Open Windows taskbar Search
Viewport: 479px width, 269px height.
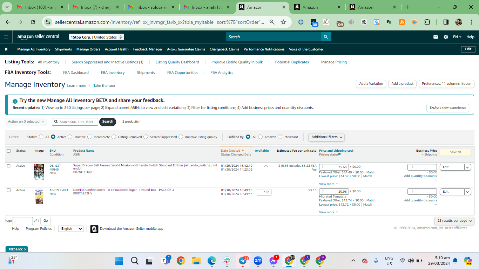pyautogui.click(x=134, y=261)
